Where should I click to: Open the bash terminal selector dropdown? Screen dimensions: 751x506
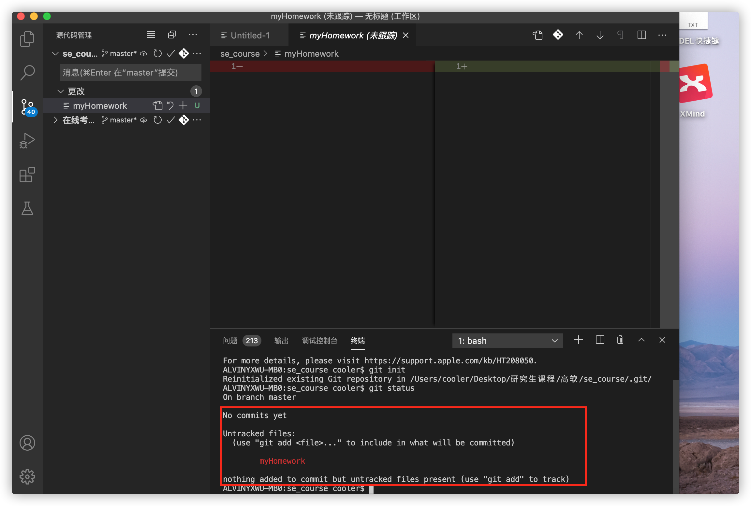pos(507,341)
